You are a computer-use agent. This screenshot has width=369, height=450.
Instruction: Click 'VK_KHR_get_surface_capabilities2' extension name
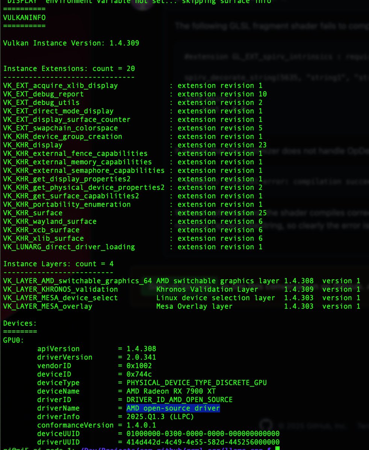(71, 196)
